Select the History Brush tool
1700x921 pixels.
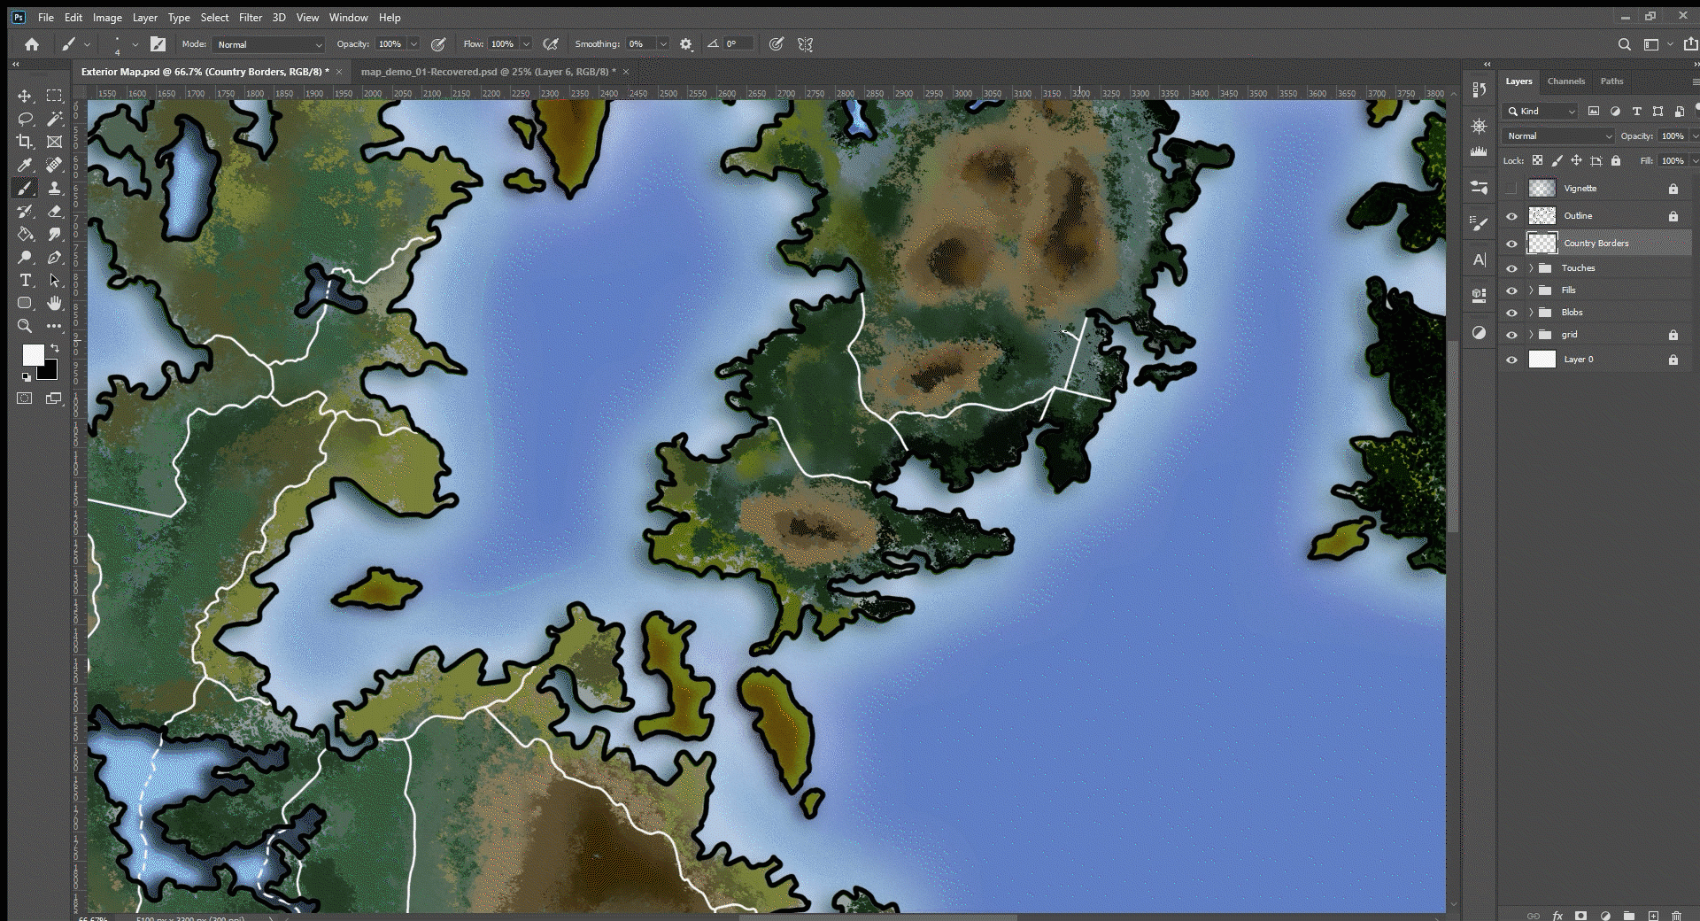(x=25, y=211)
